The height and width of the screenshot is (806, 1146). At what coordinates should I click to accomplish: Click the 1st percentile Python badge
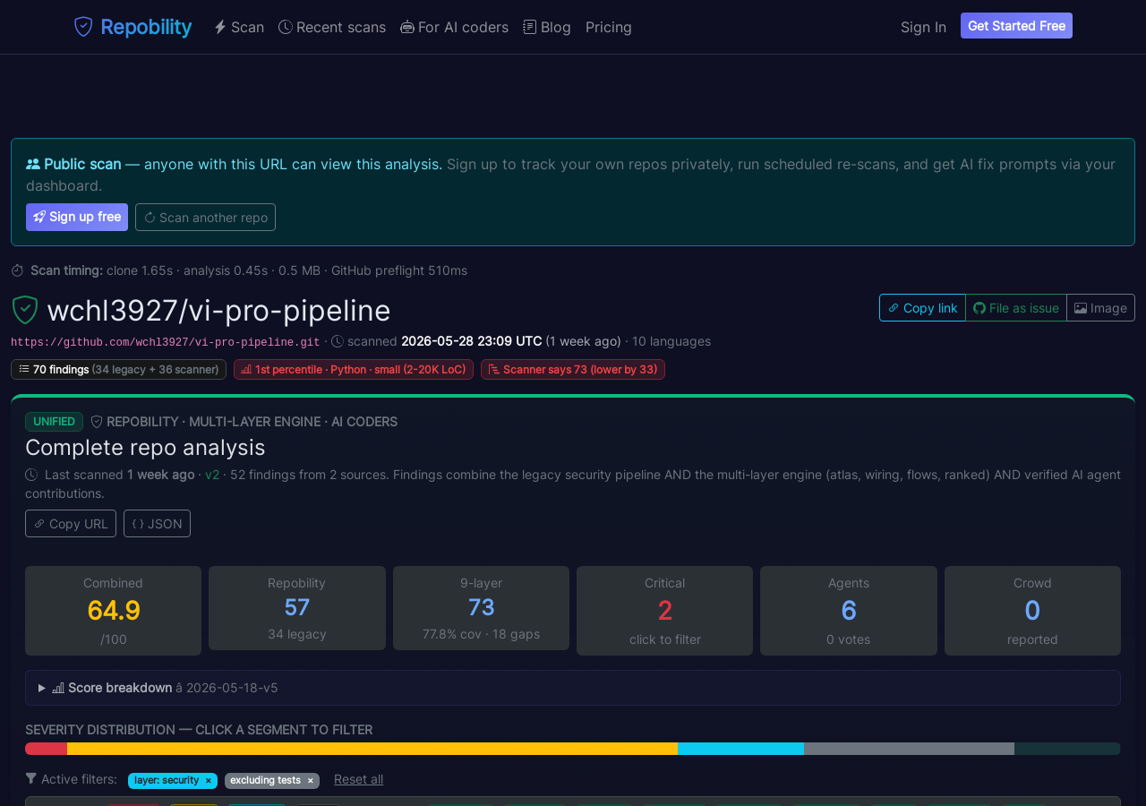(354, 369)
